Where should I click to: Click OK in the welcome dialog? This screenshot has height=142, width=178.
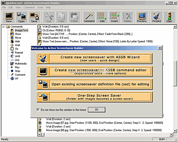coord(96,110)
